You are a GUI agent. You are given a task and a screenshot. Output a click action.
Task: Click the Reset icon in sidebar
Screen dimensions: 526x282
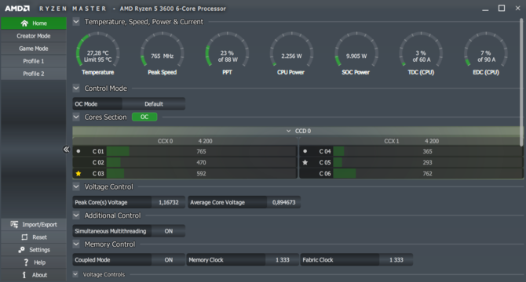coord(24,237)
